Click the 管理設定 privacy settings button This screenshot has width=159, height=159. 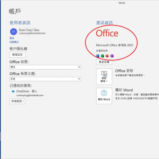pos(17,55)
